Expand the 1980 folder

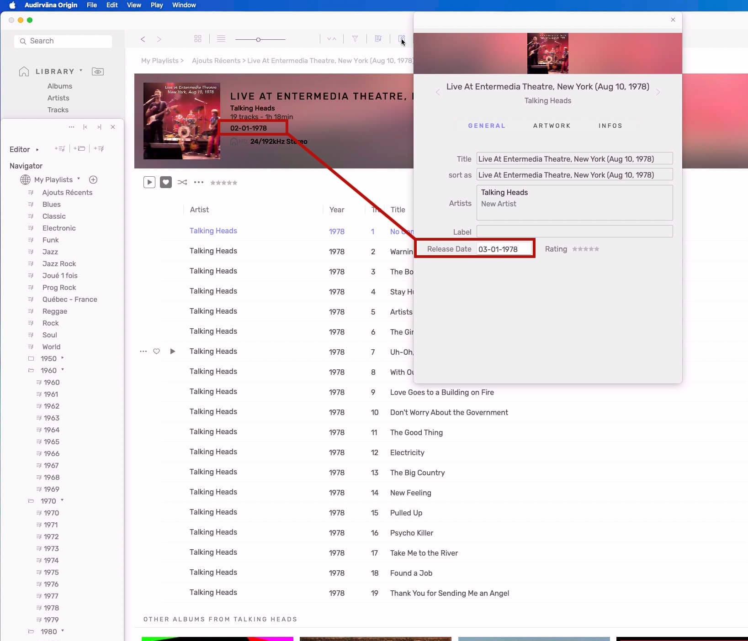[x=63, y=631]
